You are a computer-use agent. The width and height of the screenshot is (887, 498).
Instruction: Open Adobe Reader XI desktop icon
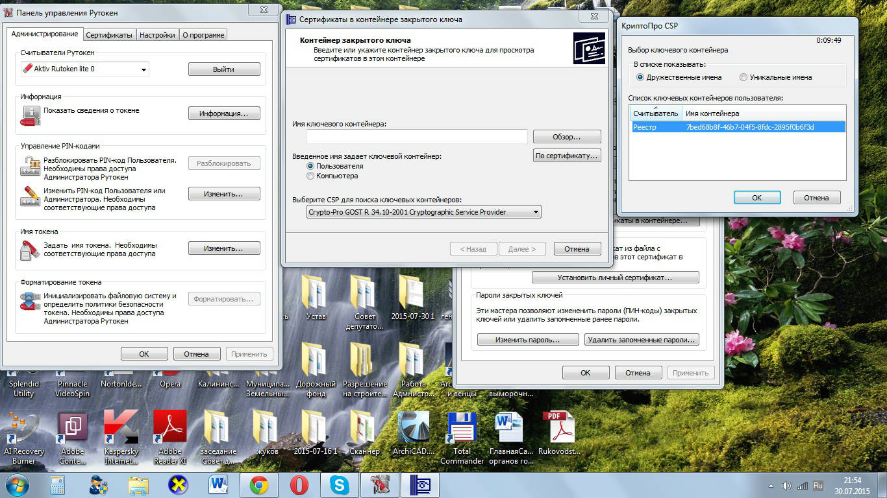(170, 428)
